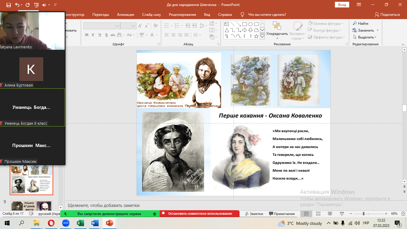This screenshot has height=229, width=407.
Task: Click the Вход sign-in button
Action: 342,5
